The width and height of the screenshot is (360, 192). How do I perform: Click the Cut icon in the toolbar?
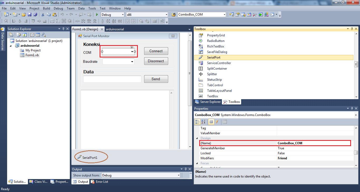pyautogui.click(x=43, y=15)
